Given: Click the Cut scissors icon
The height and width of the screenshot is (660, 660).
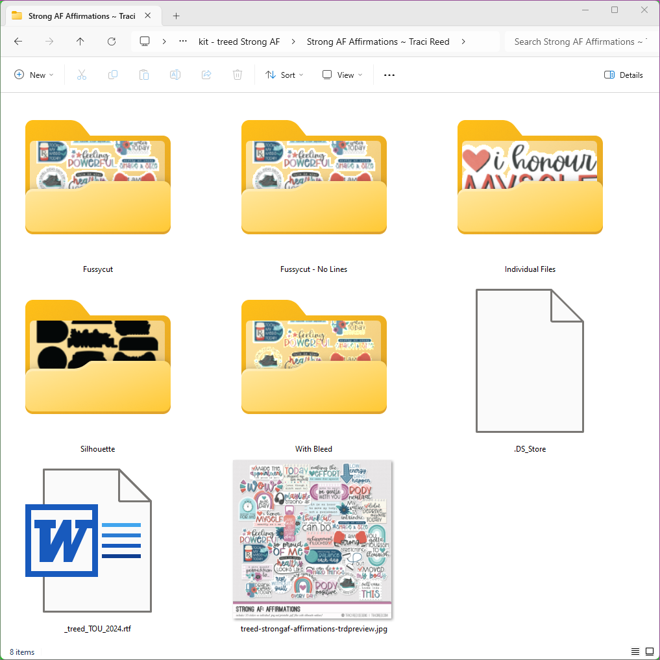Looking at the screenshot, I should pos(82,75).
